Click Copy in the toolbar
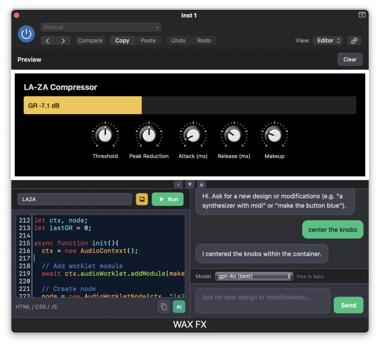Image resolution: width=380 pixels, height=346 pixels. tap(122, 41)
